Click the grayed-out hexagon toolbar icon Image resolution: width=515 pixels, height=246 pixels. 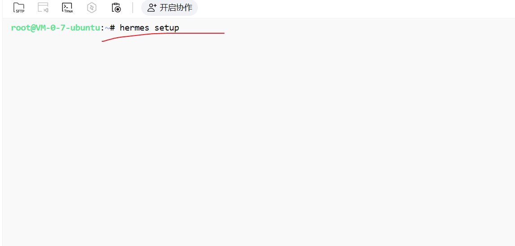pyautogui.click(x=92, y=8)
